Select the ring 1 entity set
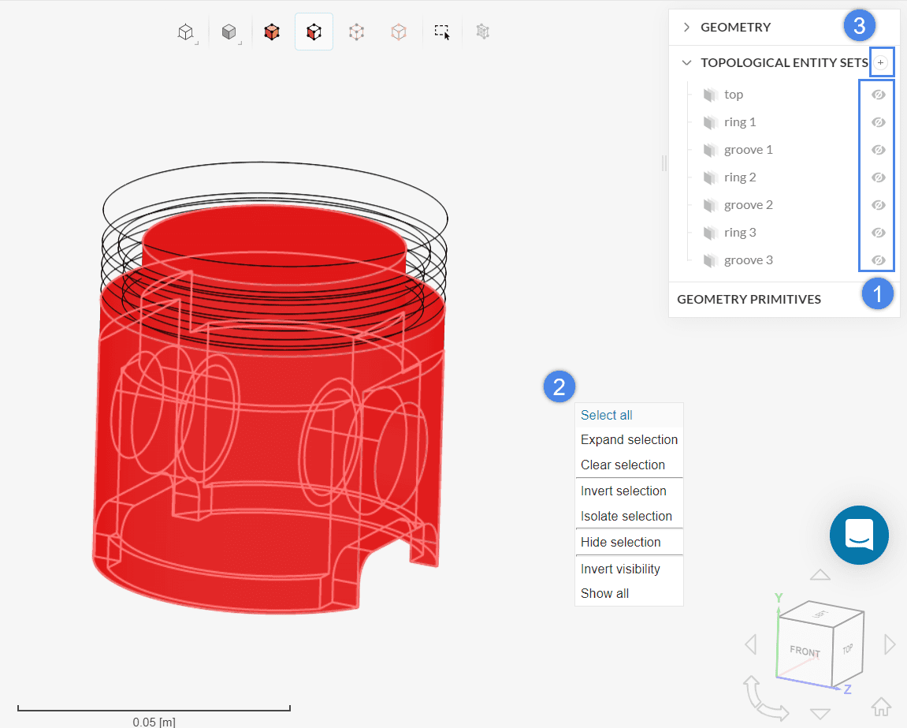 click(740, 122)
